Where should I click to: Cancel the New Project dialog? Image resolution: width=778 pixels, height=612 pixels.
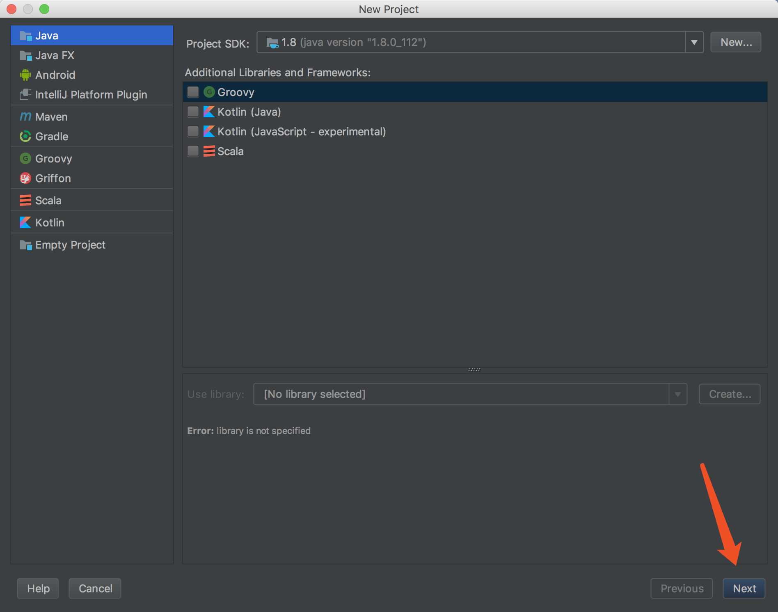[x=95, y=589]
